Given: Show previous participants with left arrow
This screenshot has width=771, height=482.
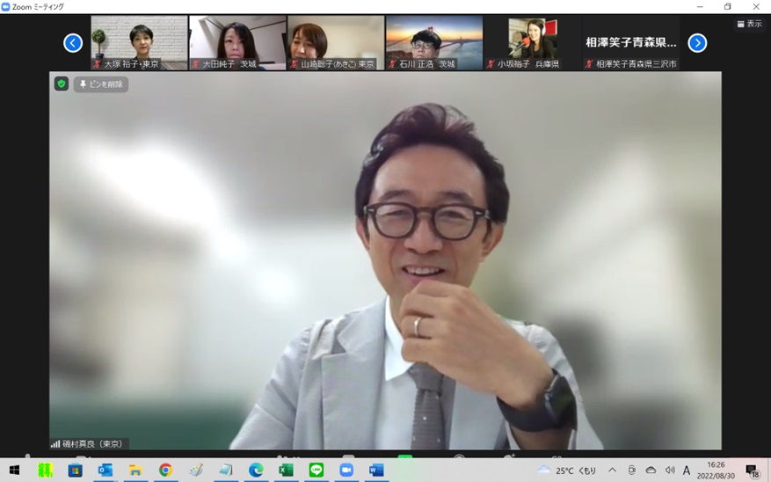Looking at the screenshot, I should (x=73, y=42).
